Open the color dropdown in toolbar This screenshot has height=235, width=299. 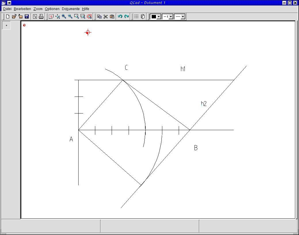(x=159, y=17)
